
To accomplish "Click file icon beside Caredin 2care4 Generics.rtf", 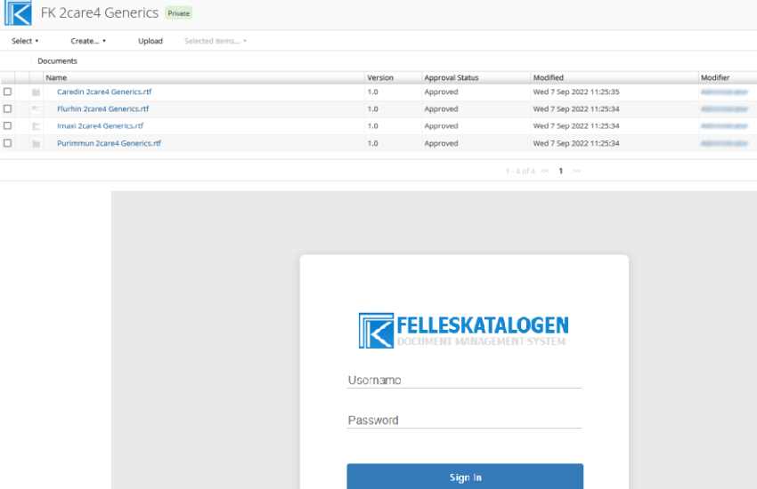I will 37,92.
